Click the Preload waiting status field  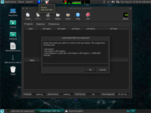[x=39, y=94]
